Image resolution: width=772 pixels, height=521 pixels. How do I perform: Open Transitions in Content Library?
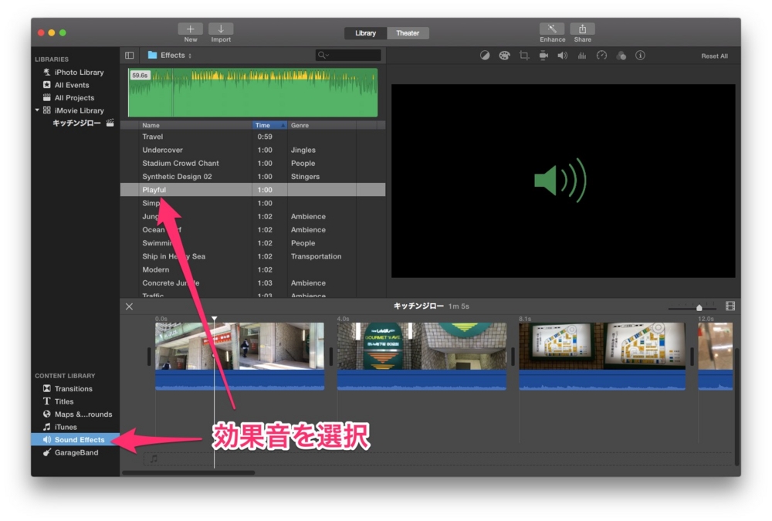click(x=68, y=388)
